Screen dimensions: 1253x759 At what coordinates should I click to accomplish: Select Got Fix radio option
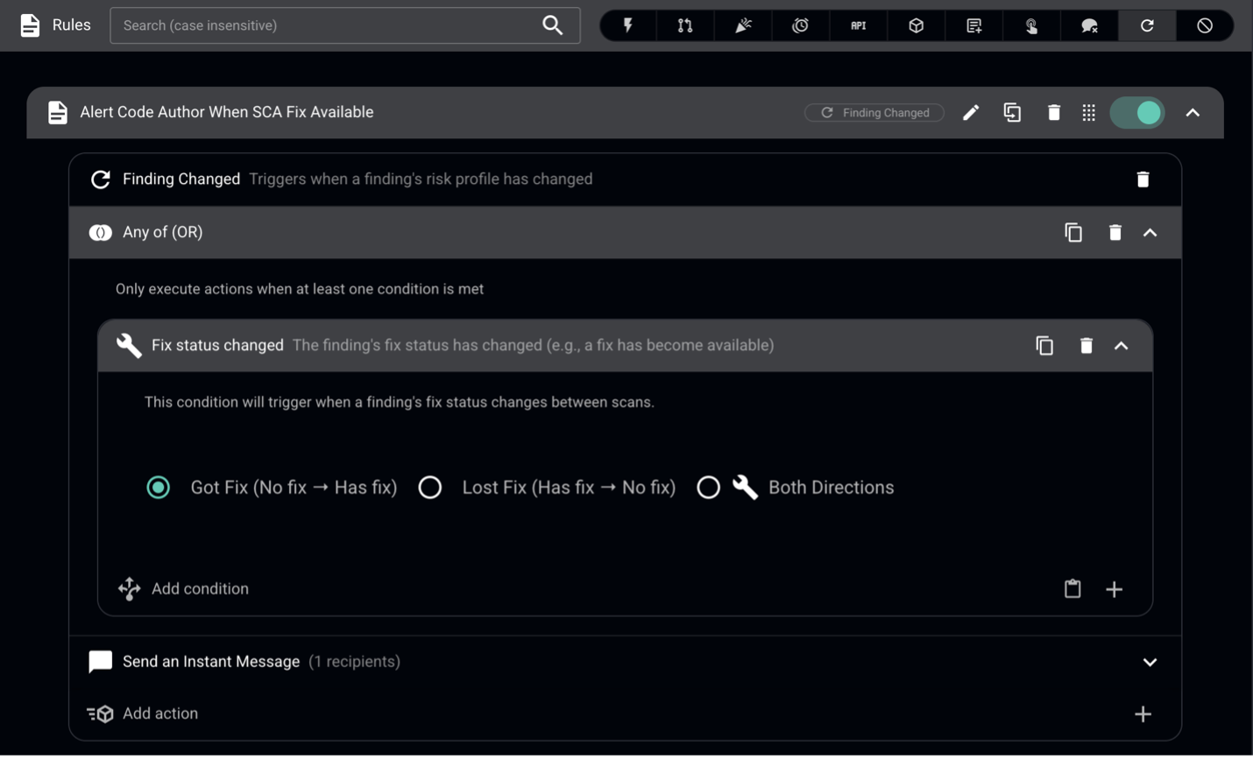click(159, 488)
